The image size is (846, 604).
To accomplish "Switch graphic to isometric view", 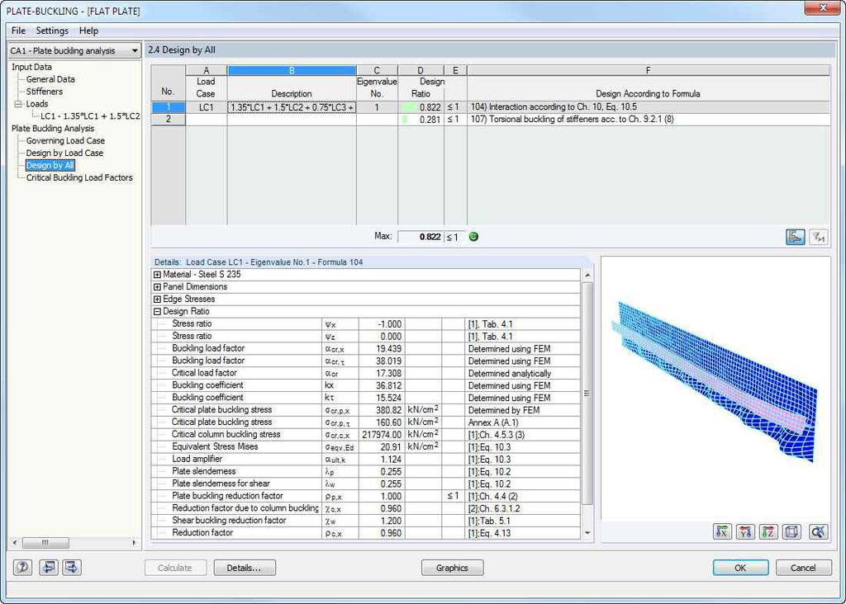I will (791, 531).
